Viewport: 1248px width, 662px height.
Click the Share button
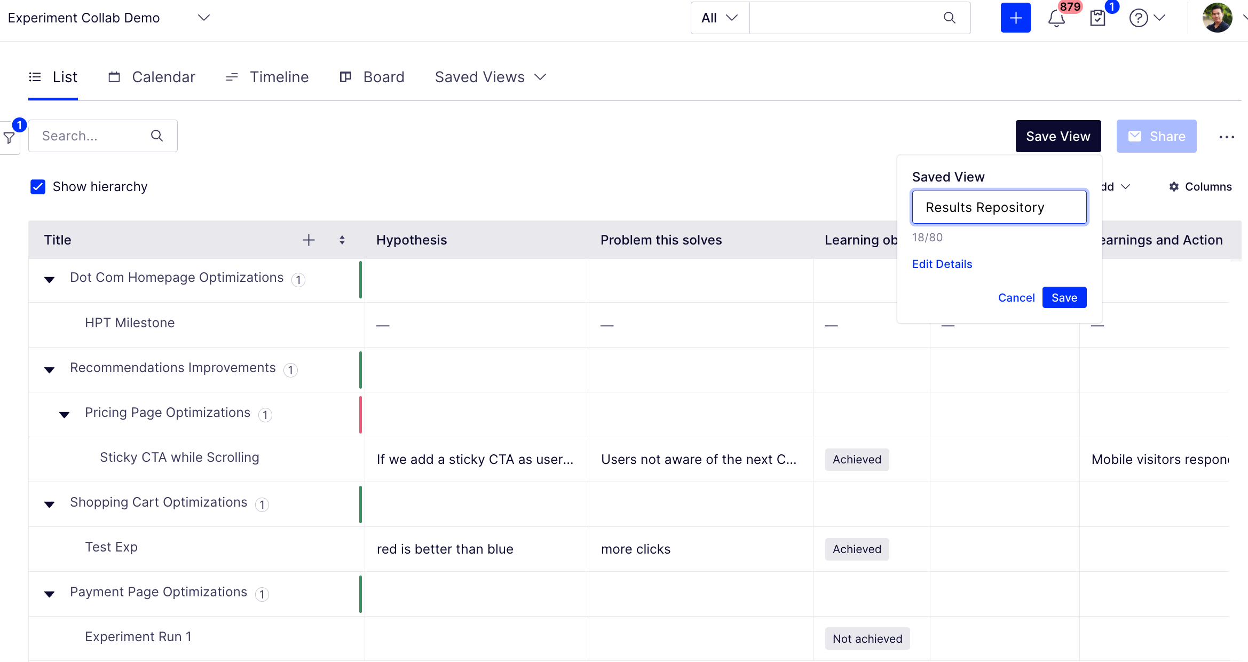(1156, 136)
